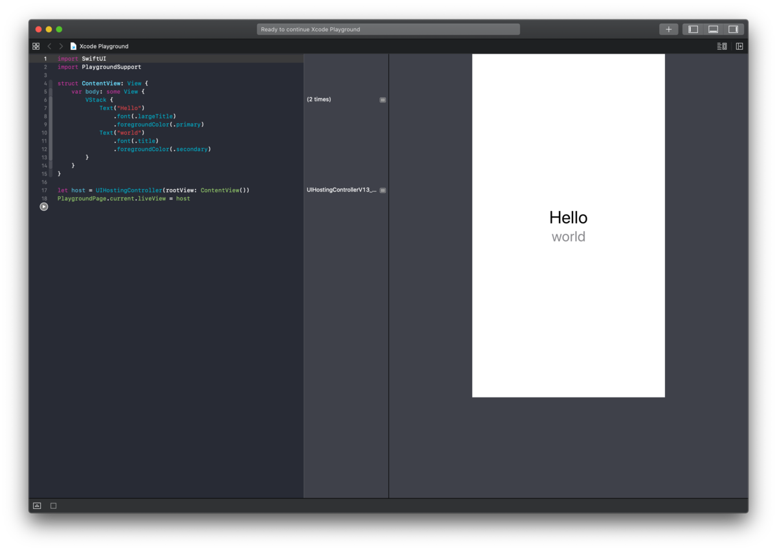Click the Xcode Playground file icon in jump bar

click(x=73, y=47)
